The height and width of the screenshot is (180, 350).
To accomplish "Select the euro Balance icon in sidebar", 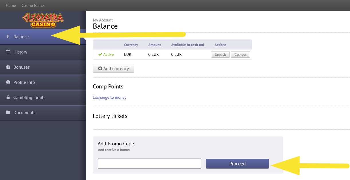I will coord(8,37).
